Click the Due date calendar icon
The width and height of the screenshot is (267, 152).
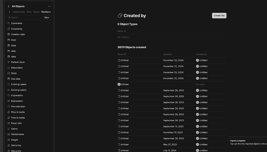point(9,79)
